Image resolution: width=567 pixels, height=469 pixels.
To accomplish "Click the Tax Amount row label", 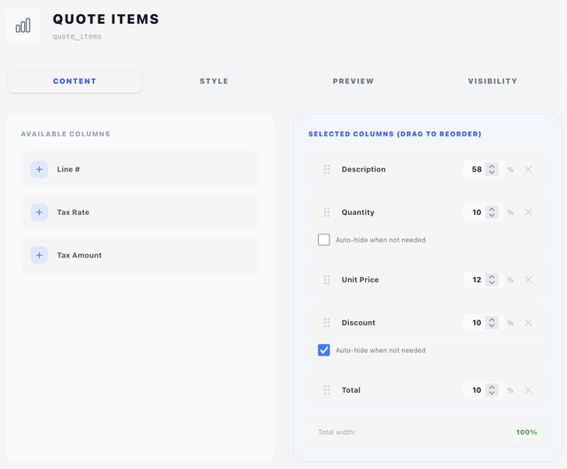I will (79, 255).
